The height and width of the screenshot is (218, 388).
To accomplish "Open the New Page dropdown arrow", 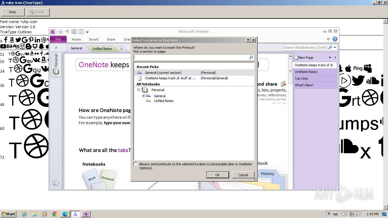I will [x=330, y=58].
